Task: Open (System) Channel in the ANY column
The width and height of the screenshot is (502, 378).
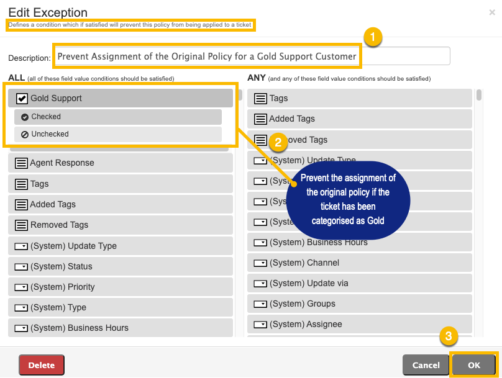Action: [x=360, y=263]
